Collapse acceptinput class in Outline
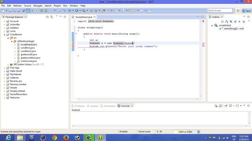This screenshot has width=252, height=141. pos(212,25)
